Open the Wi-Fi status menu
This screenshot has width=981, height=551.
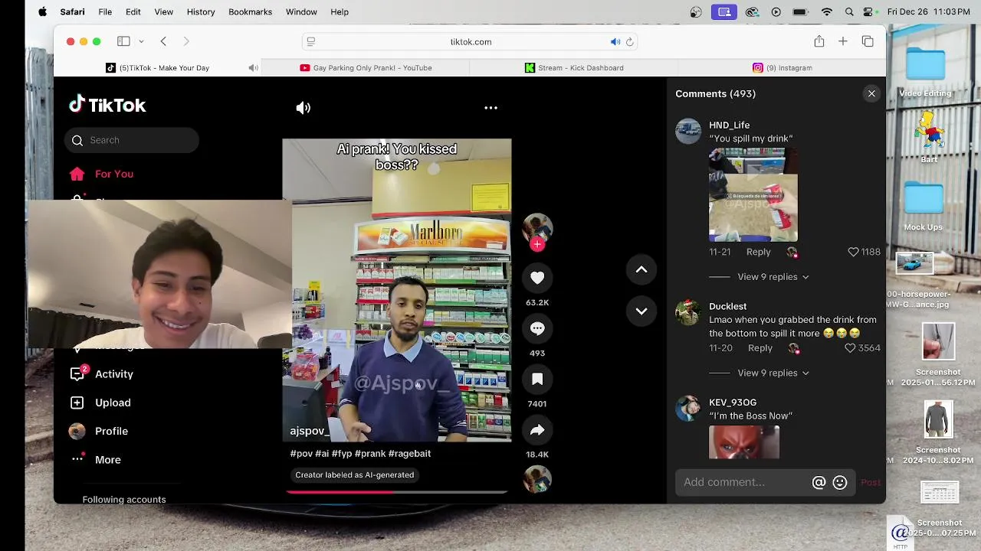826,11
